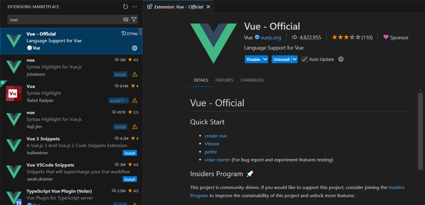Expand the Uninstall button dropdown arrow
The height and width of the screenshot is (205, 425).
(295, 59)
